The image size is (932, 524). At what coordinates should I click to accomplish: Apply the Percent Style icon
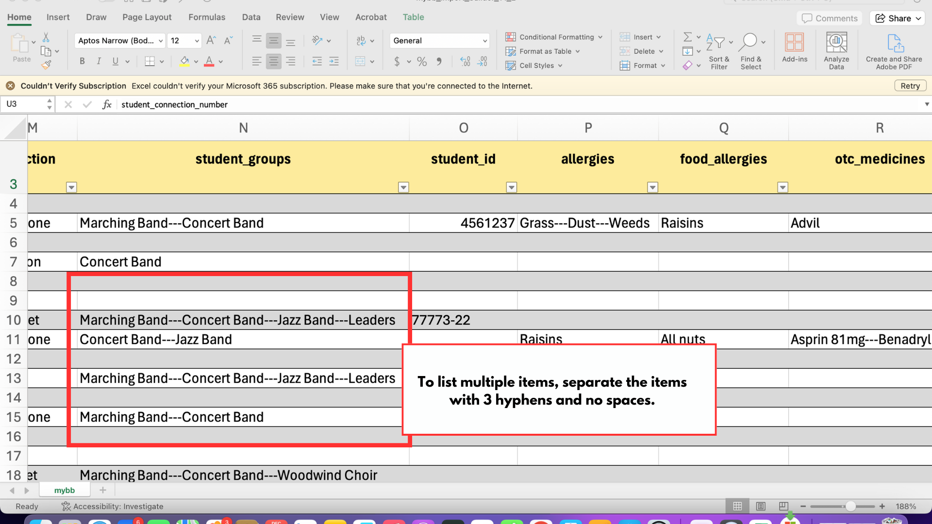[422, 61]
